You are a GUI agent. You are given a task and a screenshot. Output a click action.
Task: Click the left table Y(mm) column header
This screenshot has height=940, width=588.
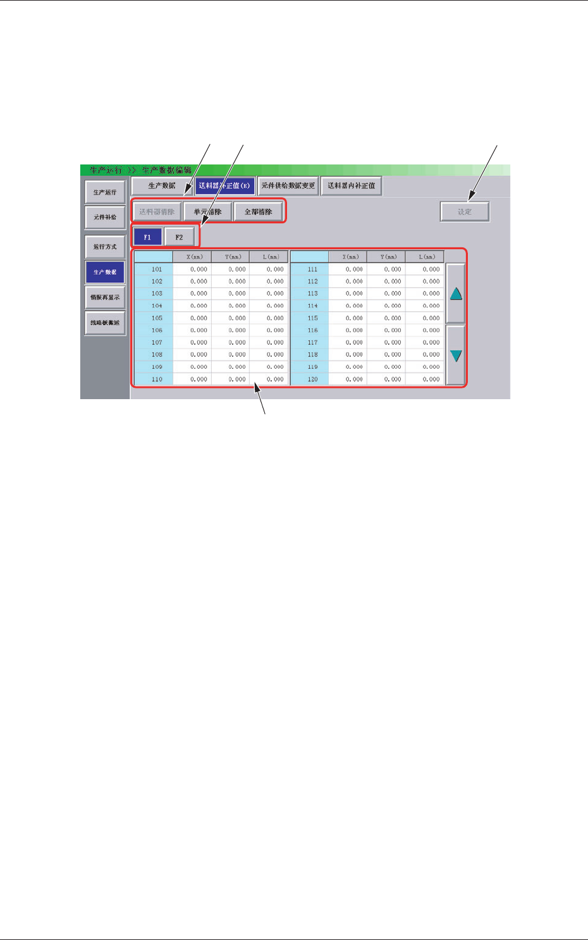pos(231,257)
